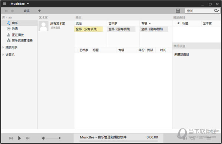Close the MusicBee window
The width and height of the screenshot is (222, 144).
tap(217, 4)
